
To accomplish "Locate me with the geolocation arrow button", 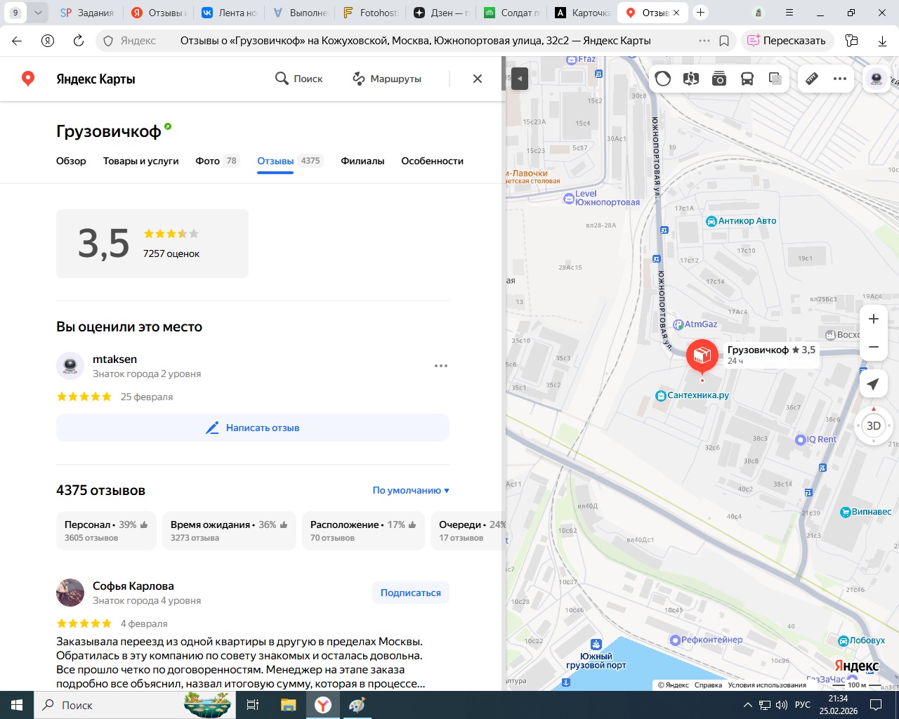I will [873, 384].
